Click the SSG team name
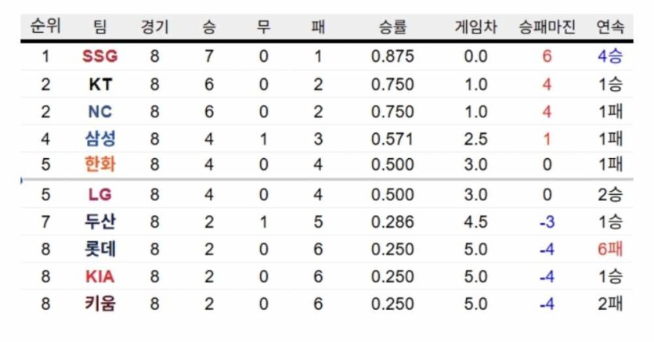 99,56
